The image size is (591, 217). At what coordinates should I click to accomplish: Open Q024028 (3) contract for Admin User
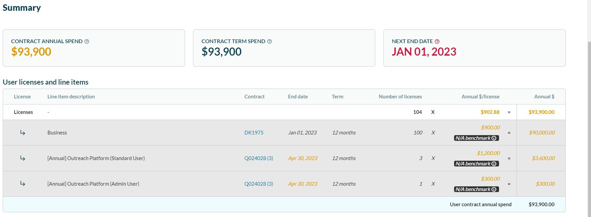pos(259,184)
